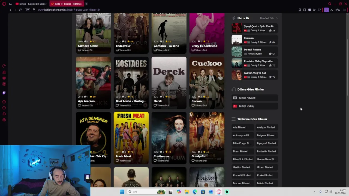
Task: Choose the Aile Filmleri genre
Action: (x=242, y=127)
